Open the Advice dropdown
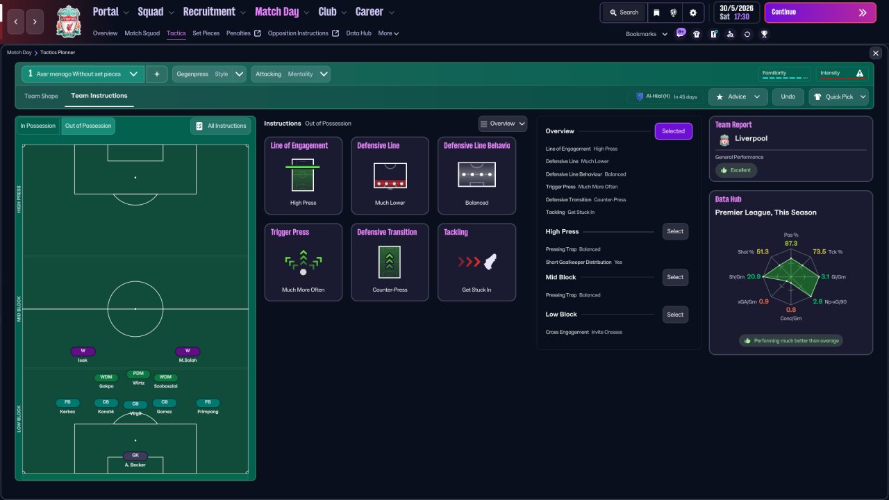Viewport: 889px width, 500px height. (x=738, y=97)
